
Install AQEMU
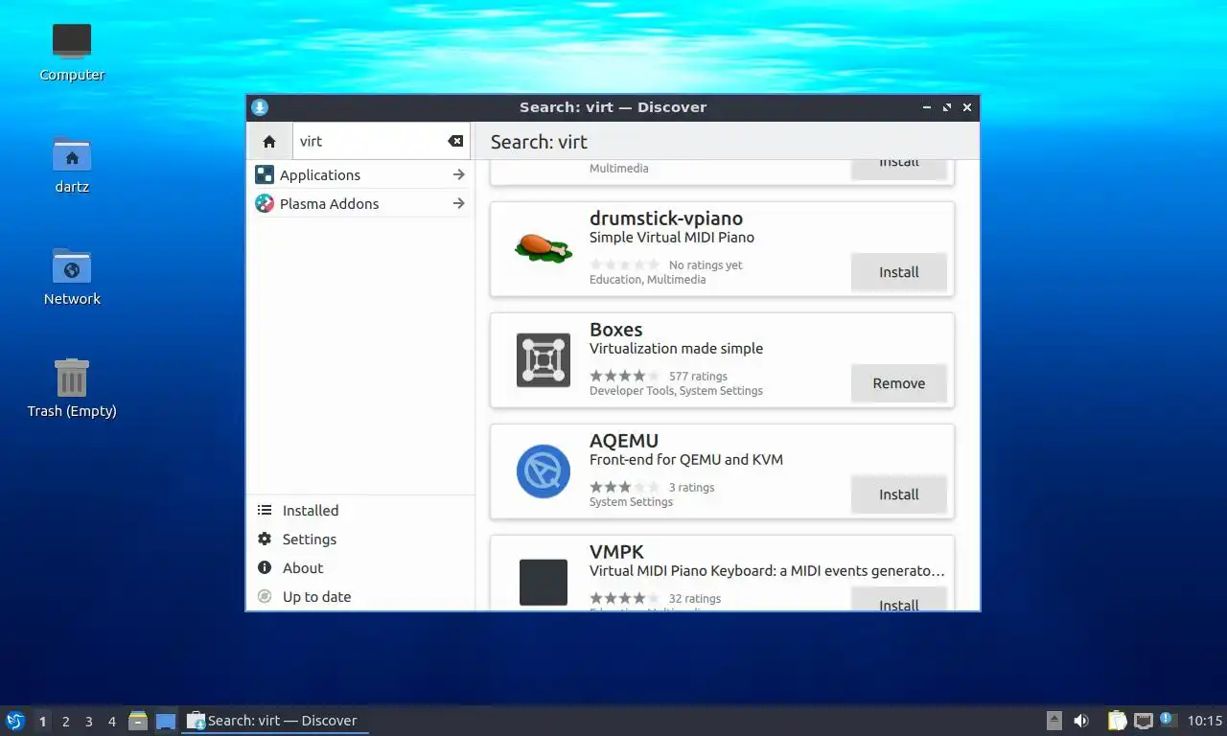pyautogui.click(x=898, y=494)
